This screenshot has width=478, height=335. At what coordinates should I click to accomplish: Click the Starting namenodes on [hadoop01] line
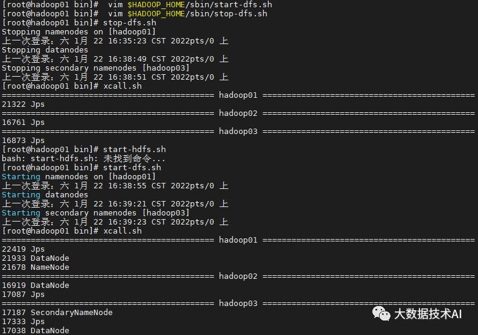[x=78, y=177]
